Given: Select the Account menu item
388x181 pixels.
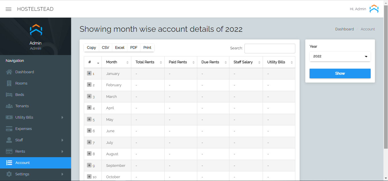Looking at the screenshot, I should [22, 163].
